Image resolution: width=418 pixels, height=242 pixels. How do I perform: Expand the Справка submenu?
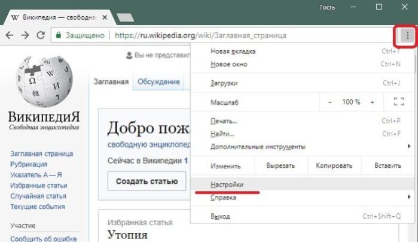(303, 197)
